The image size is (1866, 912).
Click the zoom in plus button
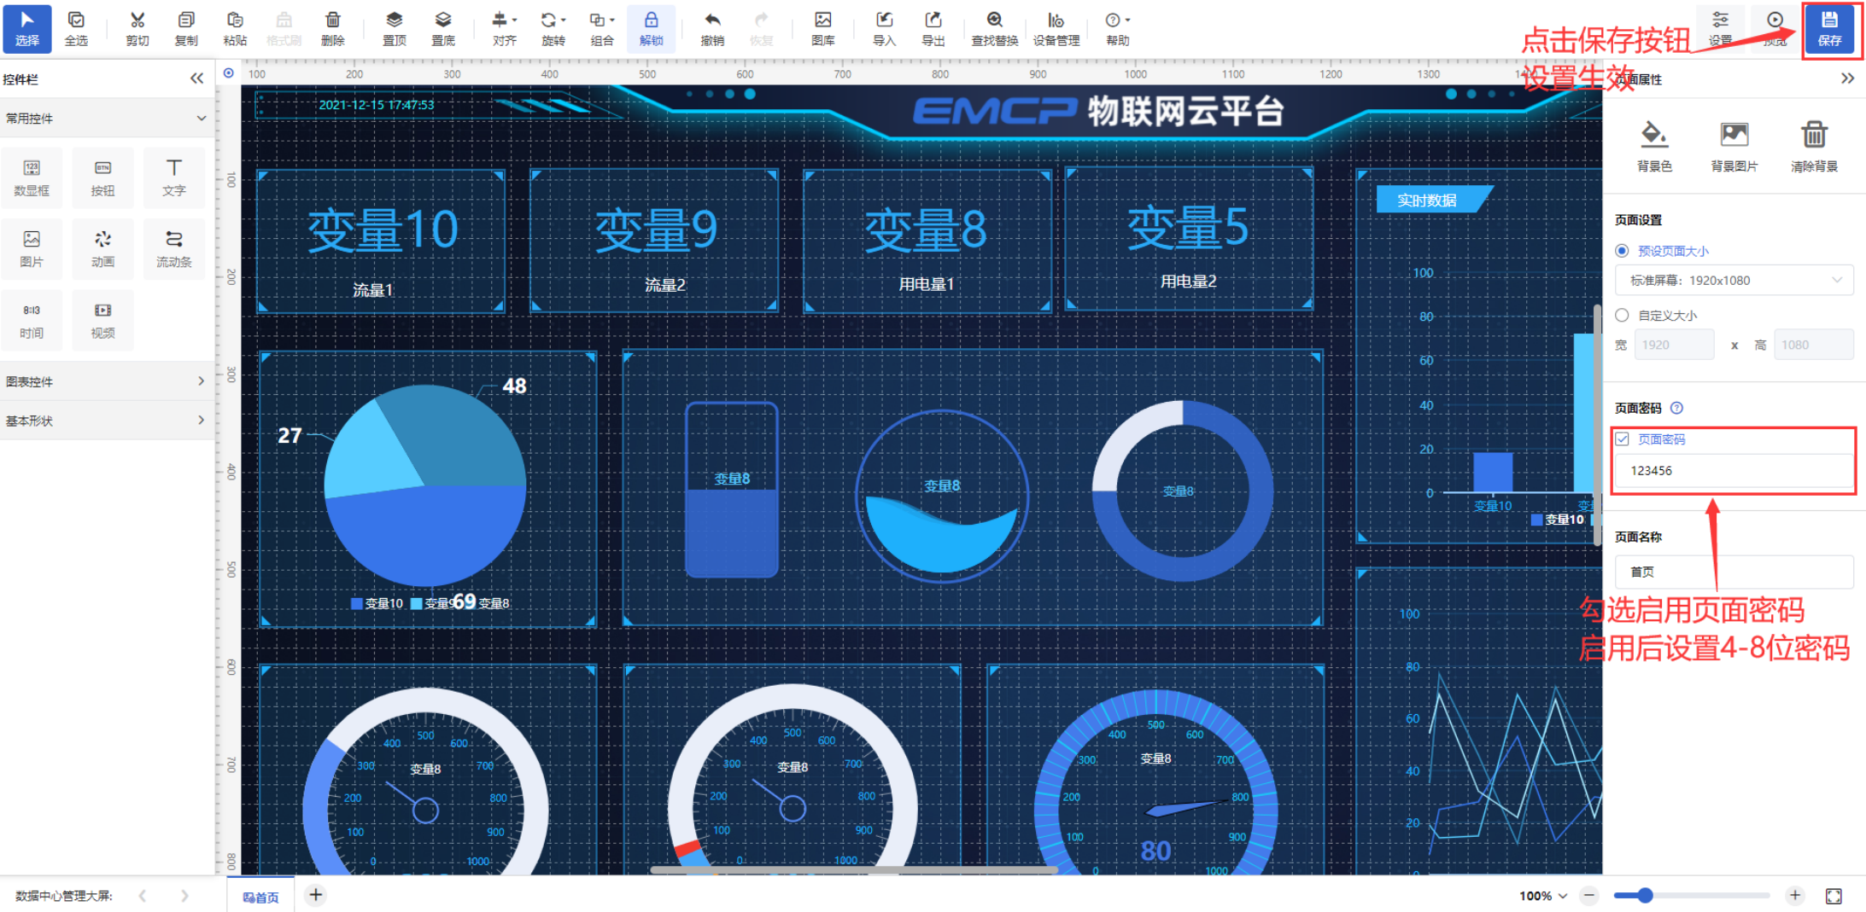[x=1795, y=896]
